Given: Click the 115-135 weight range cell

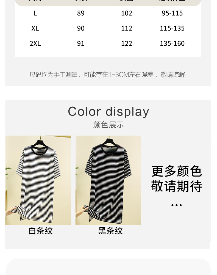Looking at the screenshot, I should pos(172,28).
